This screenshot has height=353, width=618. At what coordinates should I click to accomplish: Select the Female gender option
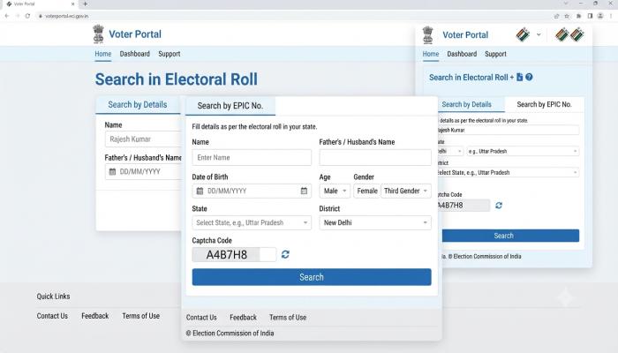[x=367, y=191]
